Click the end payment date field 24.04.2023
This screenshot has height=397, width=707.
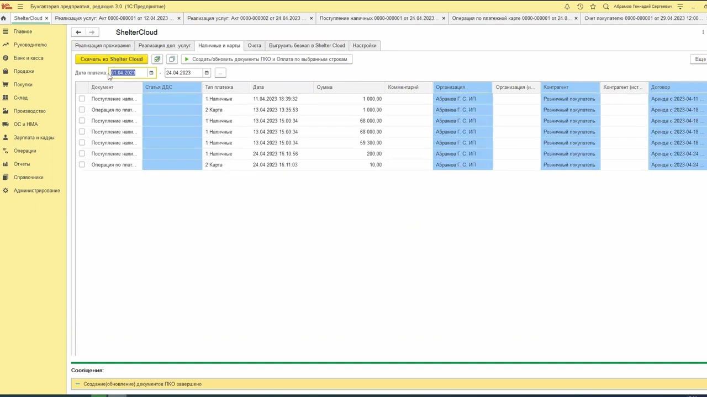point(183,73)
